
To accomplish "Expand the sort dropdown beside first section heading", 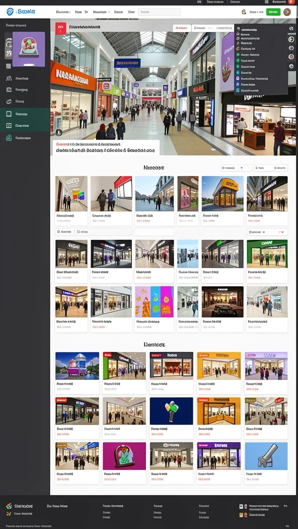I will (235, 168).
